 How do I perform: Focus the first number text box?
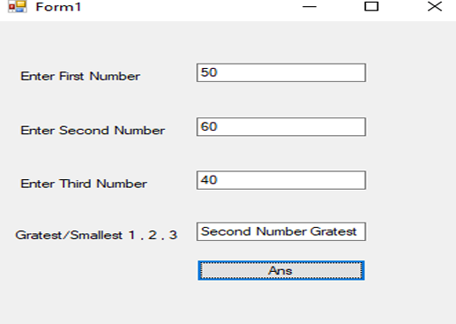point(281,72)
